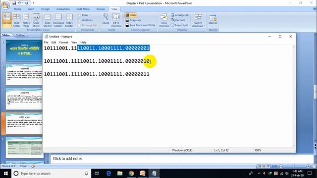This screenshot has height=178, width=317.
Task: Open Google Chrome from the taskbar
Action: click(131, 174)
